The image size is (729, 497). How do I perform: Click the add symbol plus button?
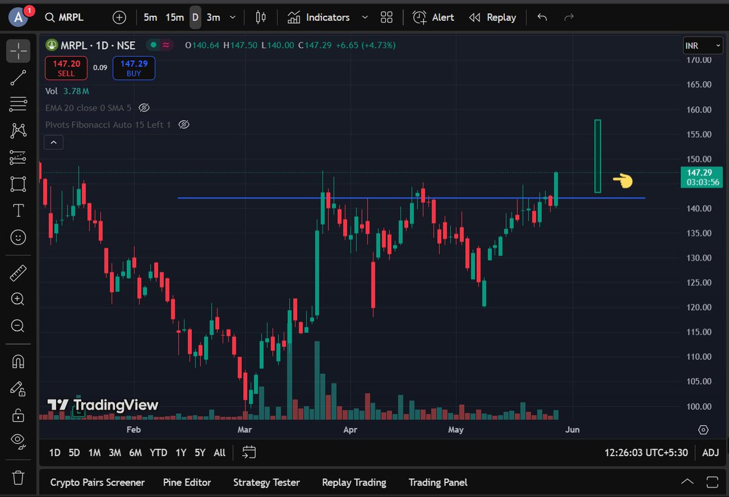tap(120, 18)
